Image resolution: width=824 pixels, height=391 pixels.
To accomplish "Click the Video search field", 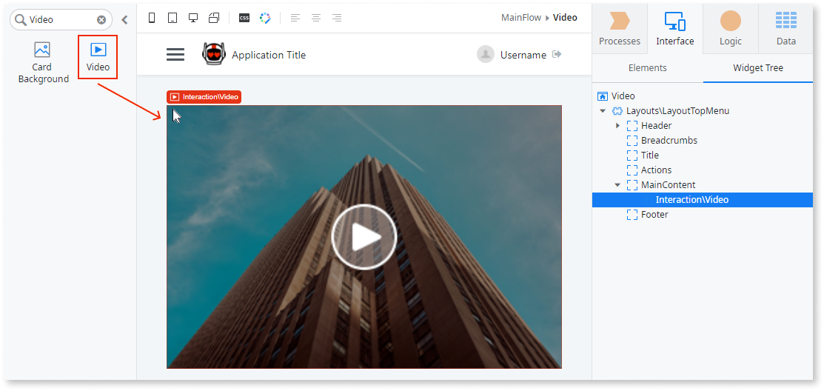I will [x=61, y=20].
